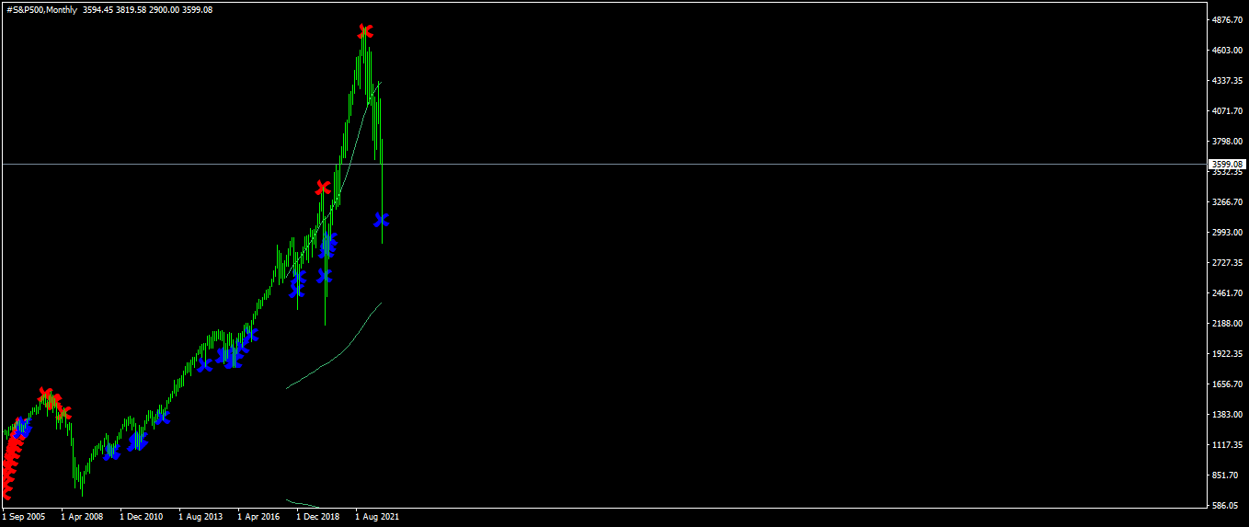Select the red X marker near the 3400 level

click(x=323, y=188)
